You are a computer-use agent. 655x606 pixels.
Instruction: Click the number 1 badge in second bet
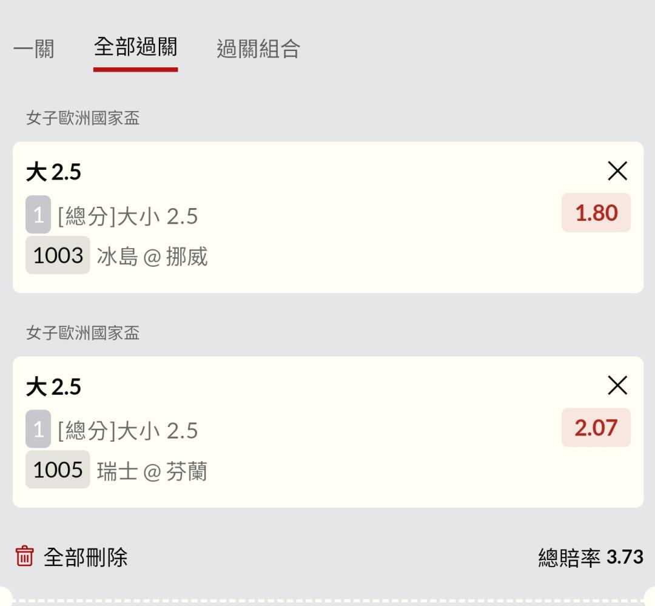[x=38, y=429]
